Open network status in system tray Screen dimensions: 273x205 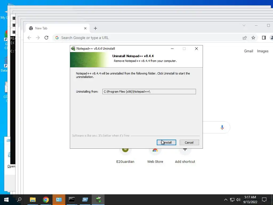point(232,200)
